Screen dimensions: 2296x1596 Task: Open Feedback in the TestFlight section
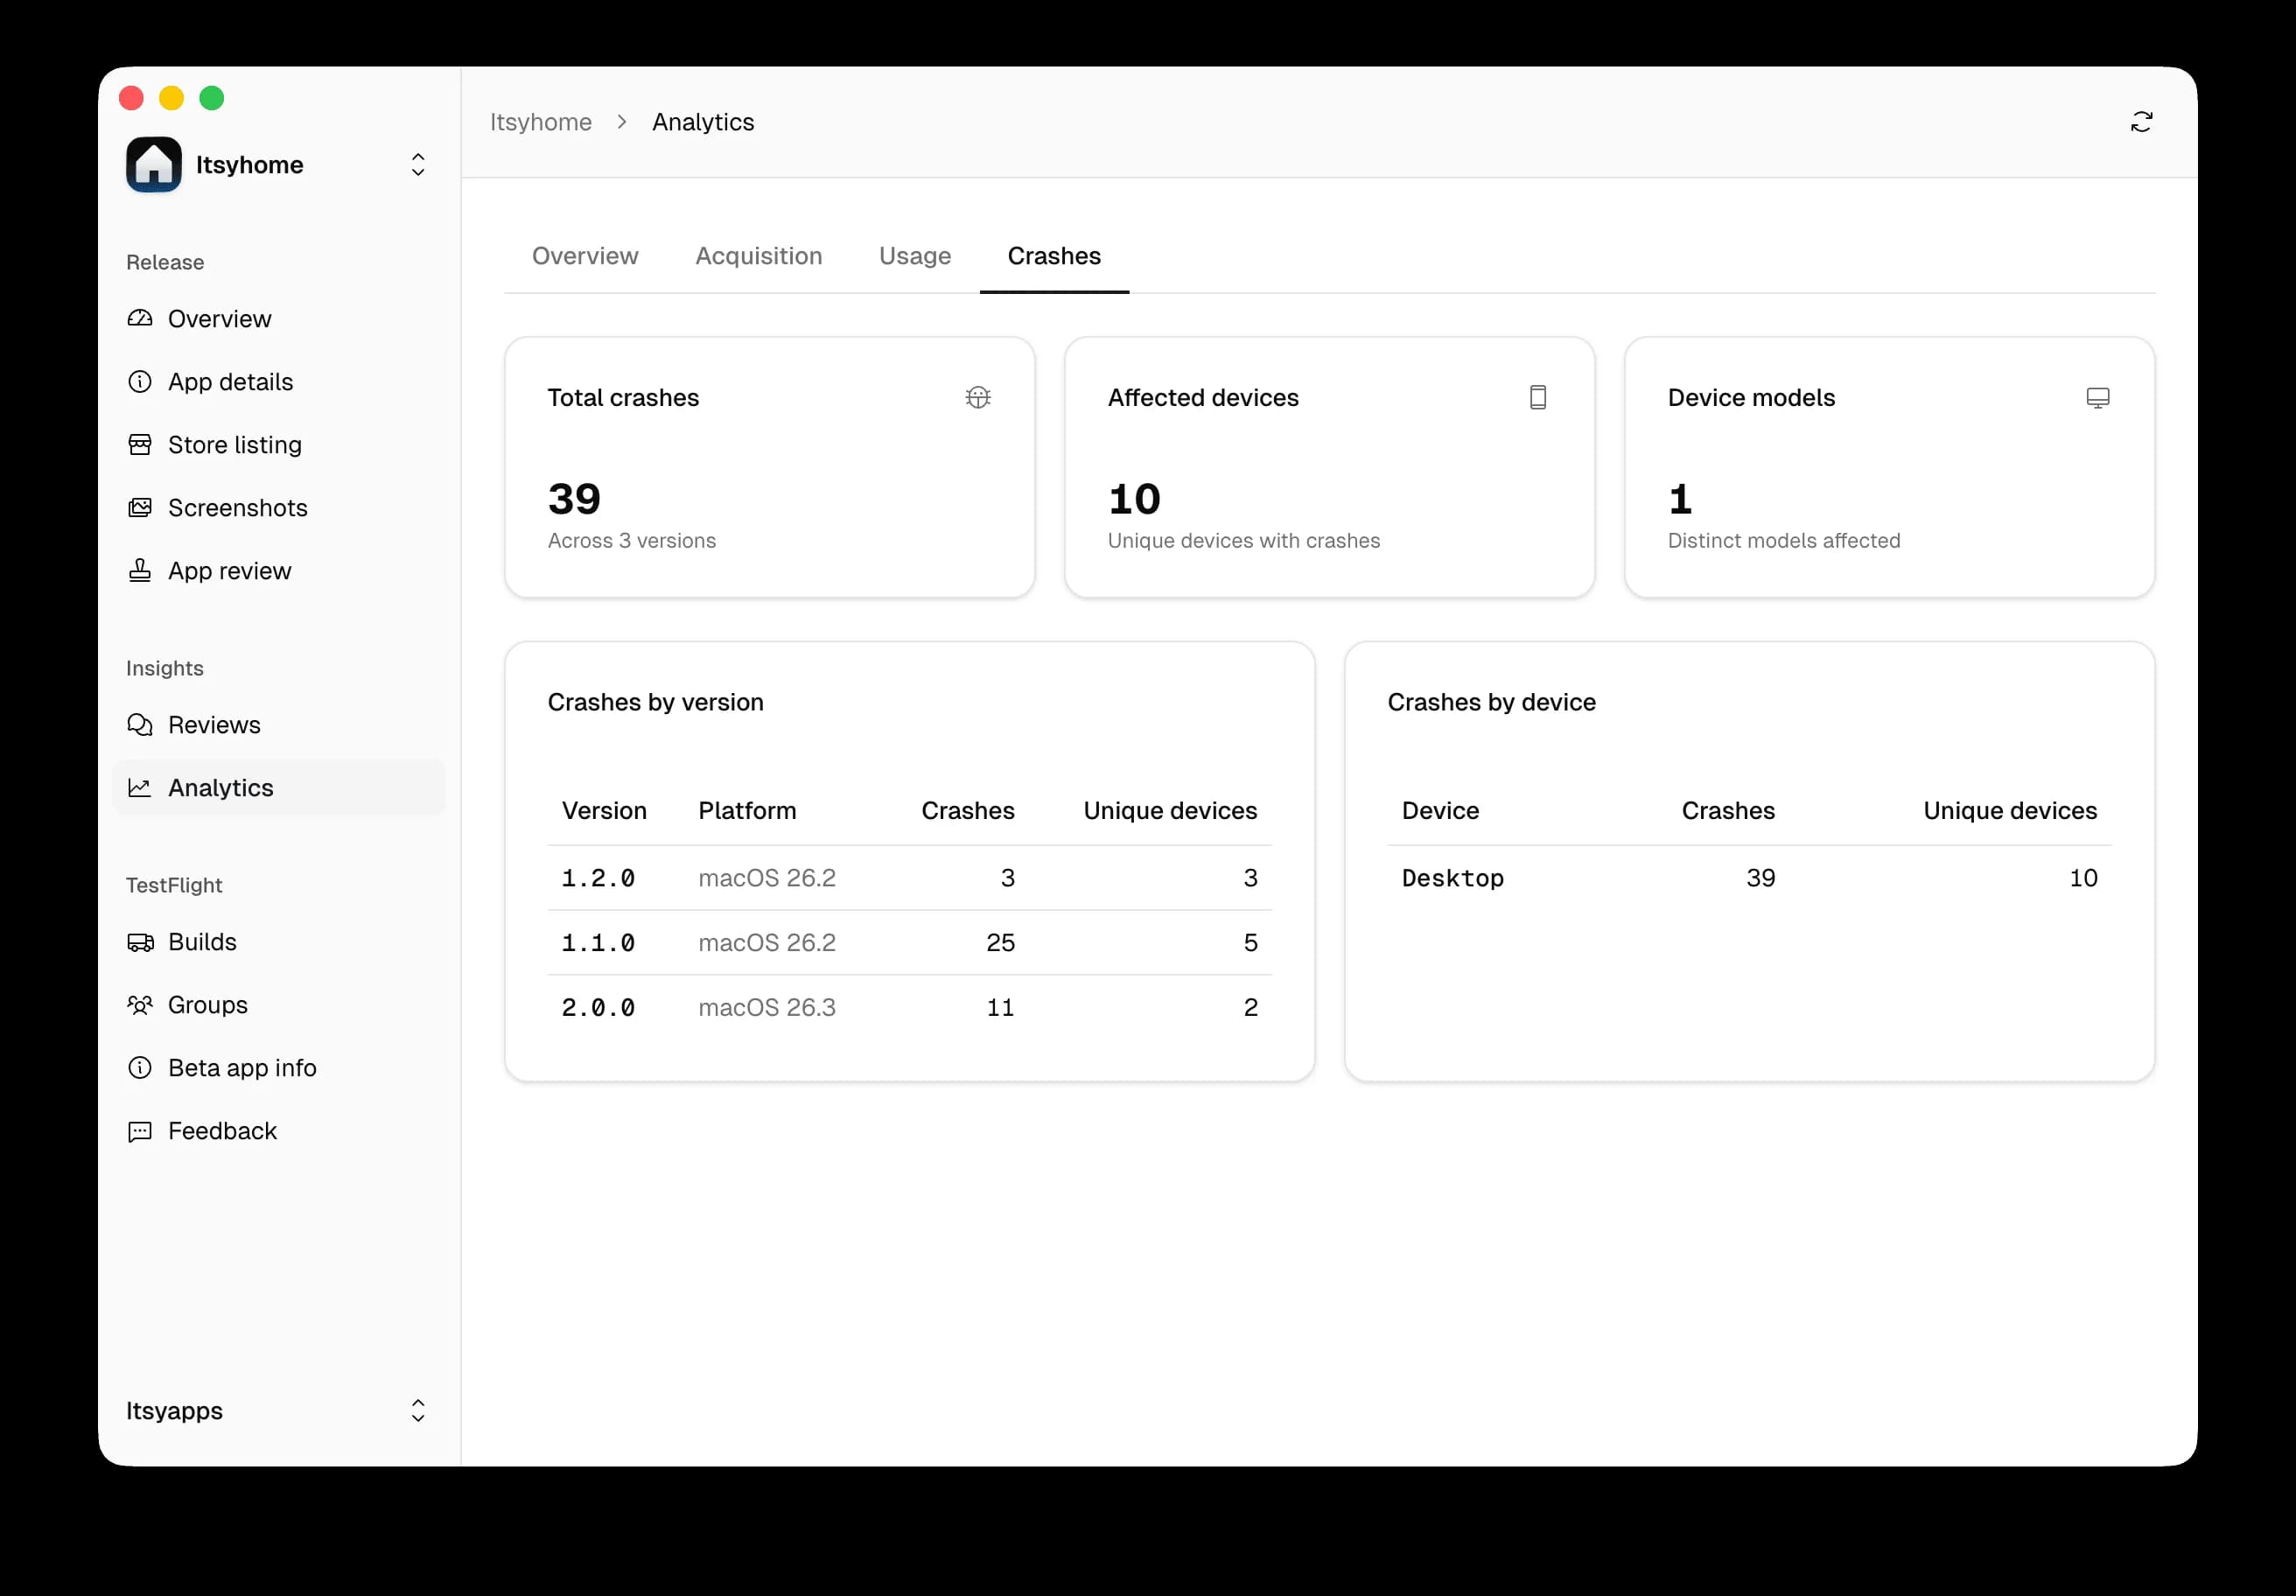[222, 1131]
